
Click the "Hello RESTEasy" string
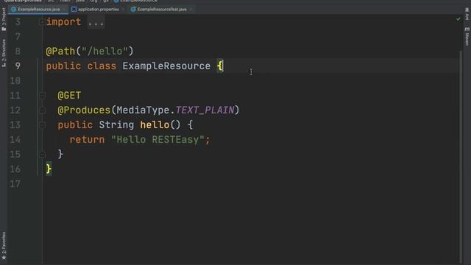click(157, 139)
